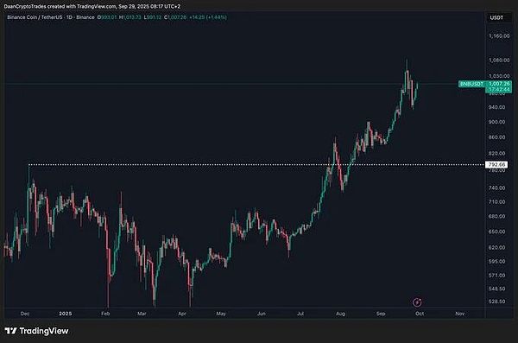Select the white 792.66 price level label
518x343 pixels.
tap(496, 164)
